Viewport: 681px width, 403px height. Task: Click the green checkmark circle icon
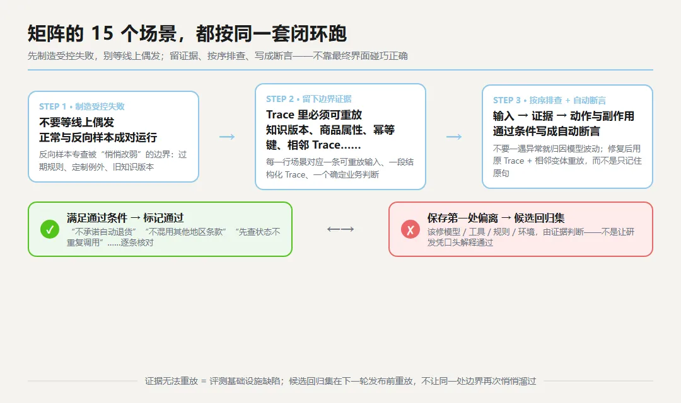50,229
